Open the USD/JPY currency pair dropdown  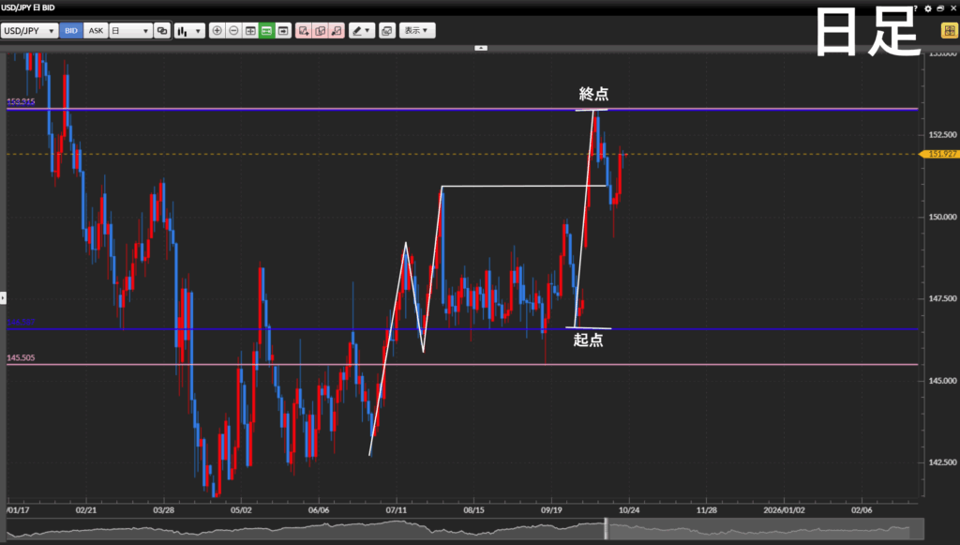[29, 30]
